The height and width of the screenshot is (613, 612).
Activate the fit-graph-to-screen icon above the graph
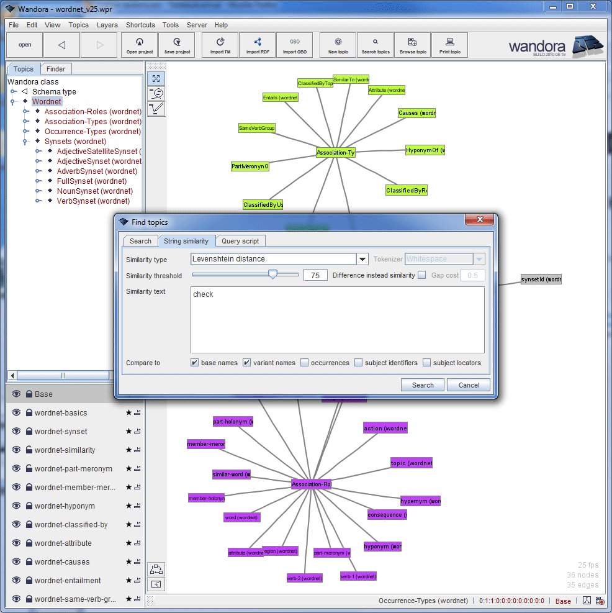[x=156, y=78]
